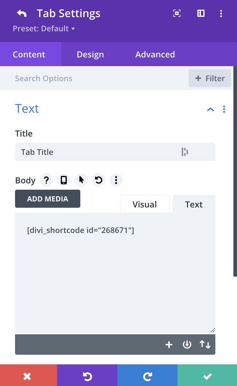Switch to the Visual editor tab

(x=145, y=204)
